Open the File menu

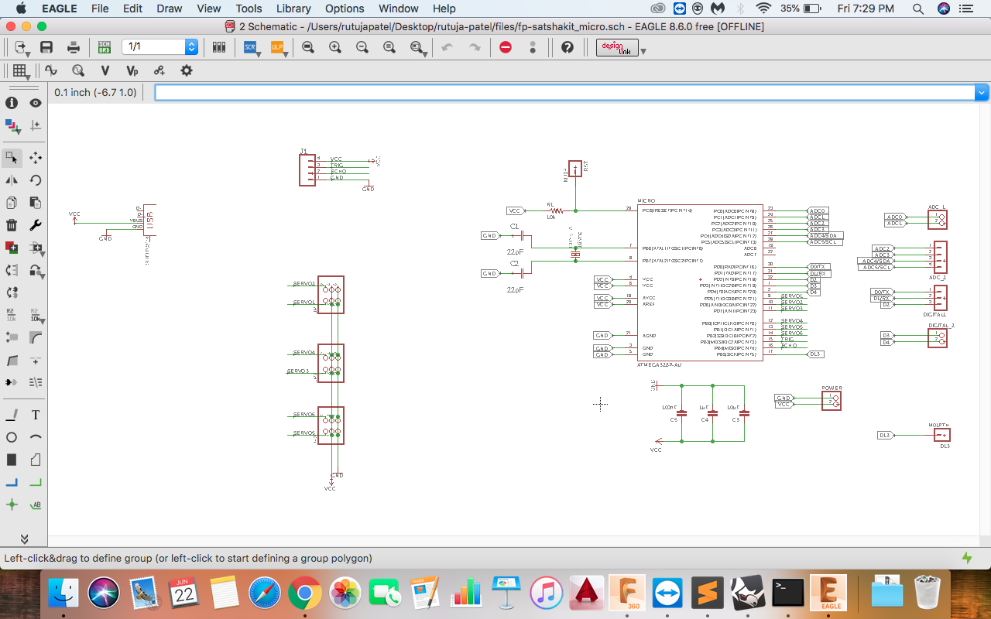coord(100,9)
